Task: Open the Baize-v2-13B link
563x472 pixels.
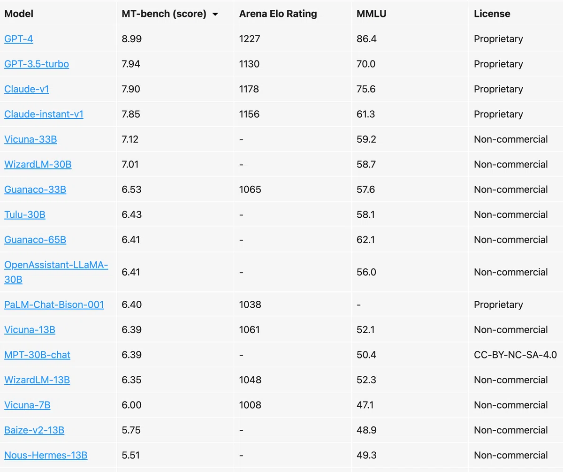Action: tap(34, 430)
